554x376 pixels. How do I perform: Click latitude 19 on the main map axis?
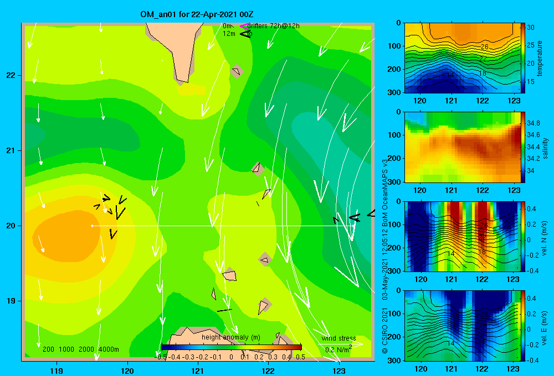click(11, 301)
